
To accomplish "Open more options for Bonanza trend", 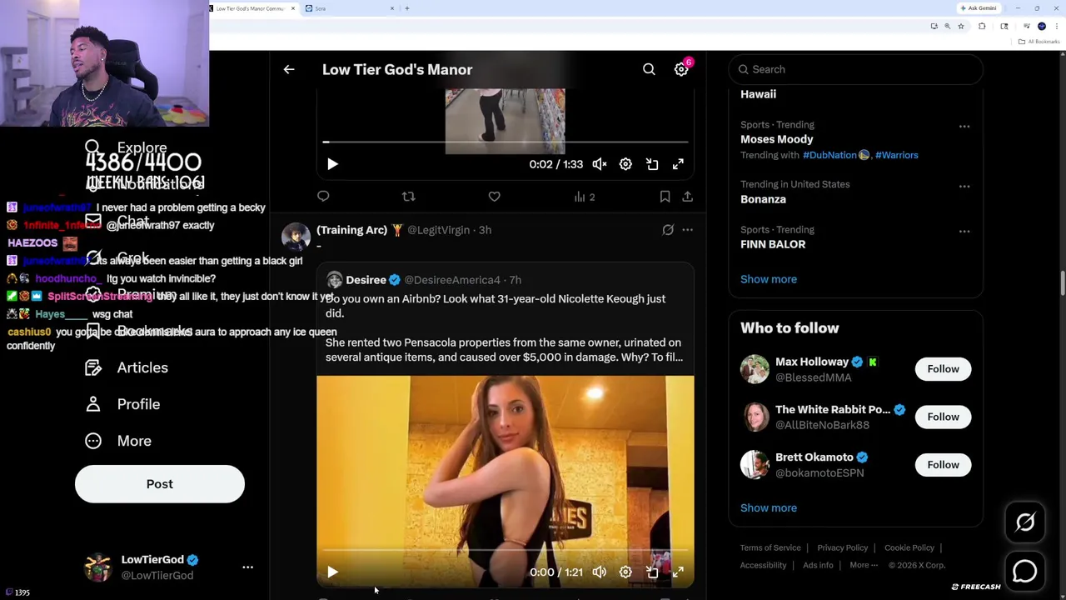I will pos(964,187).
